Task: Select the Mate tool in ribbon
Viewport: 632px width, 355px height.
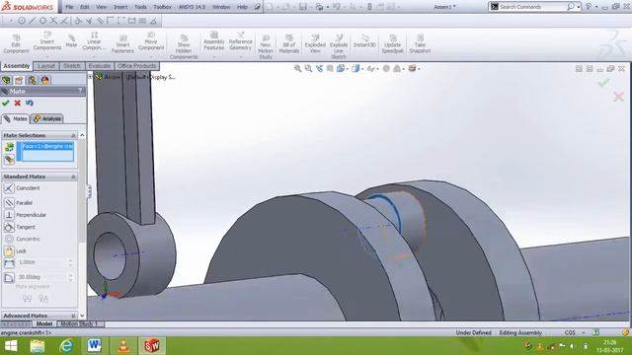Action: click(x=71, y=41)
